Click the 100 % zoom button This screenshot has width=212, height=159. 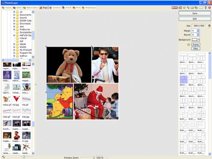click(x=100, y=158)
